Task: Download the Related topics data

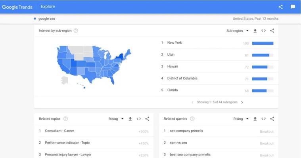Action: point(130,119)
